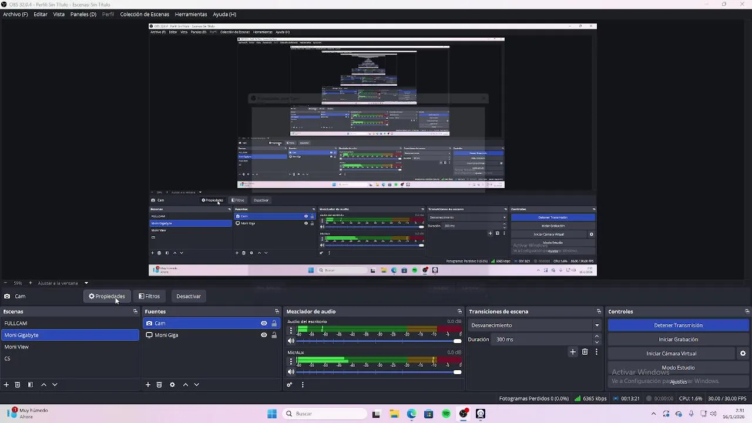
Task: Add a scene transition plus icon
Action: (x=573, y=352)
